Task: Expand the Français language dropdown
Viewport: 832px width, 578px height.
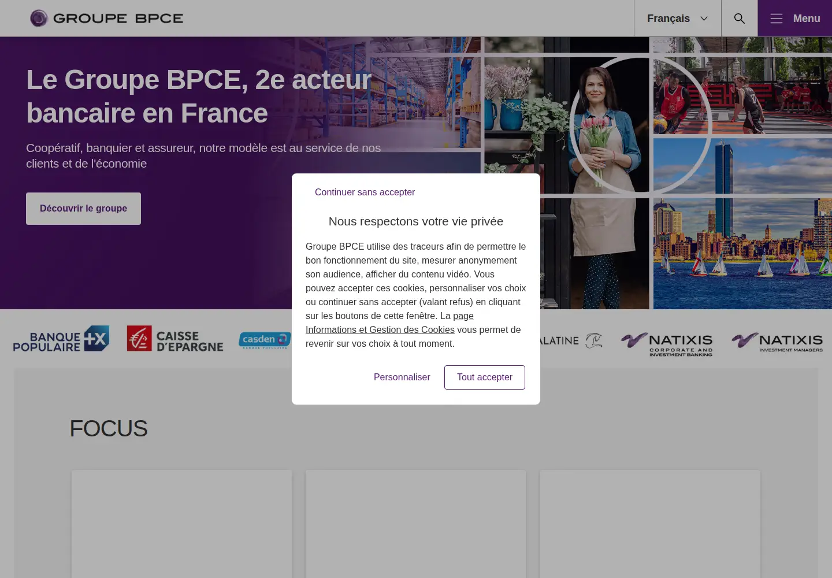Action: tap(678, 18)
